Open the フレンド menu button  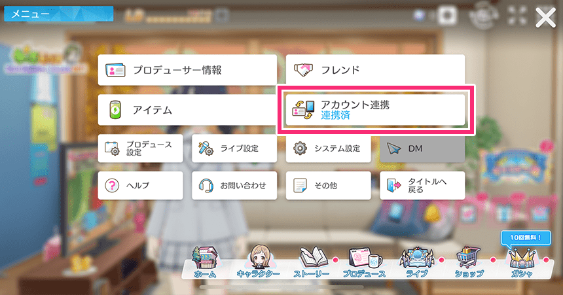375,70
